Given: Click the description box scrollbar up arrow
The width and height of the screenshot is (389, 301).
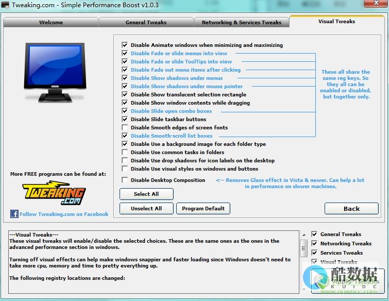Looking at the screenshot, I should (304, 235).
